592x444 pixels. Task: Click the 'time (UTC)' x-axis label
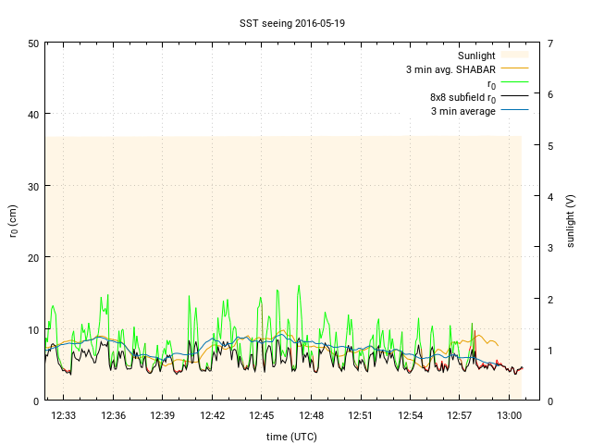tap(292, 436)
